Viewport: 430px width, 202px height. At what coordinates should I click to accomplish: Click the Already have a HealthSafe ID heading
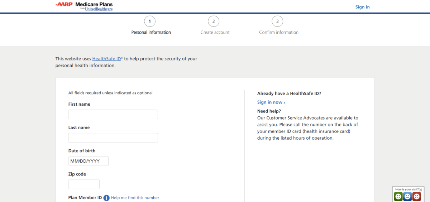289,93
